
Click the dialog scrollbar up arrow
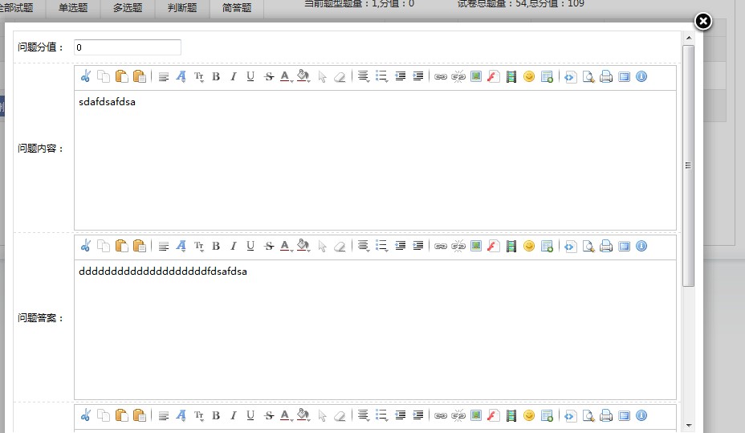(689, 38)
